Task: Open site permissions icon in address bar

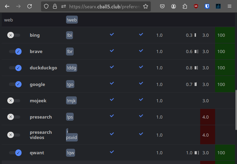Action: coord(64,6)
